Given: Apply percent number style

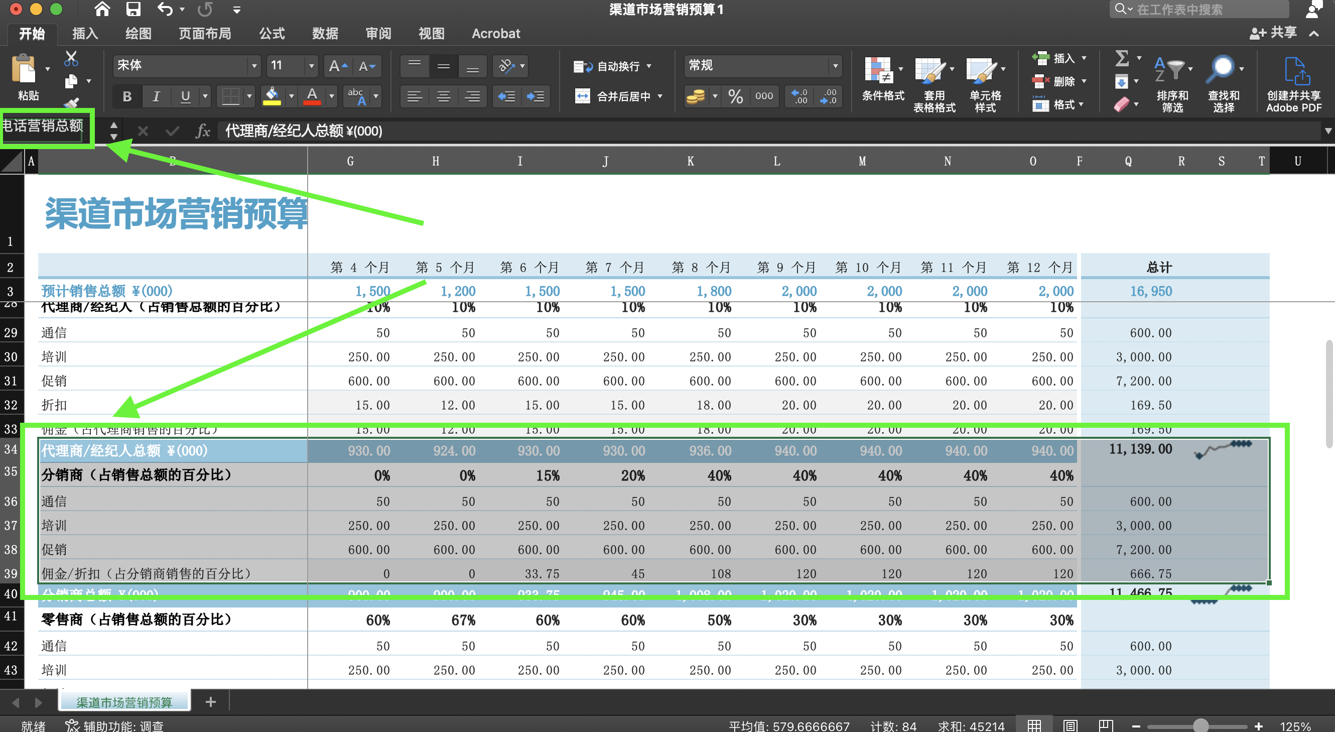Looking at the screenshot, I should 735,96.
